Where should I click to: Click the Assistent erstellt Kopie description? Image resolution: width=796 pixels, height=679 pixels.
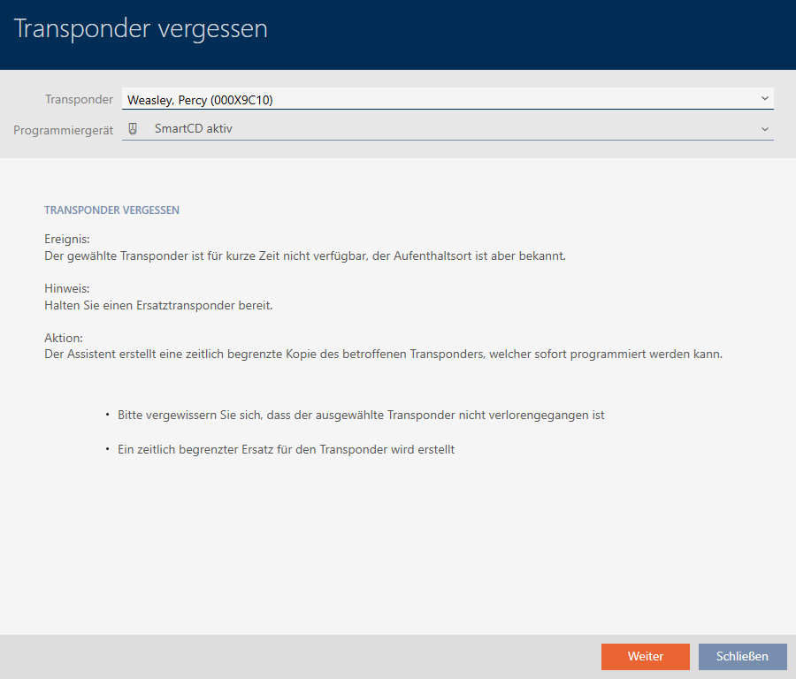coord(383,354)
